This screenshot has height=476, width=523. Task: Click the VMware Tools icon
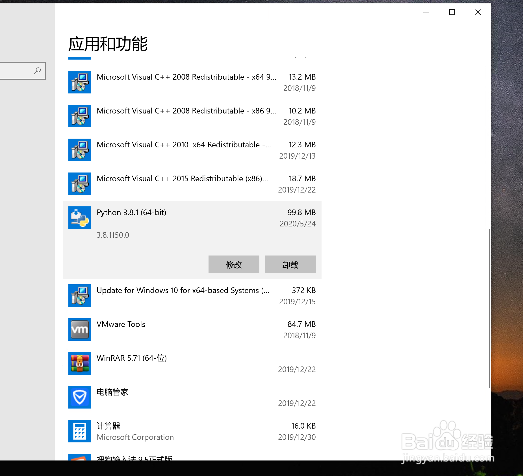[x=80, y=329]
